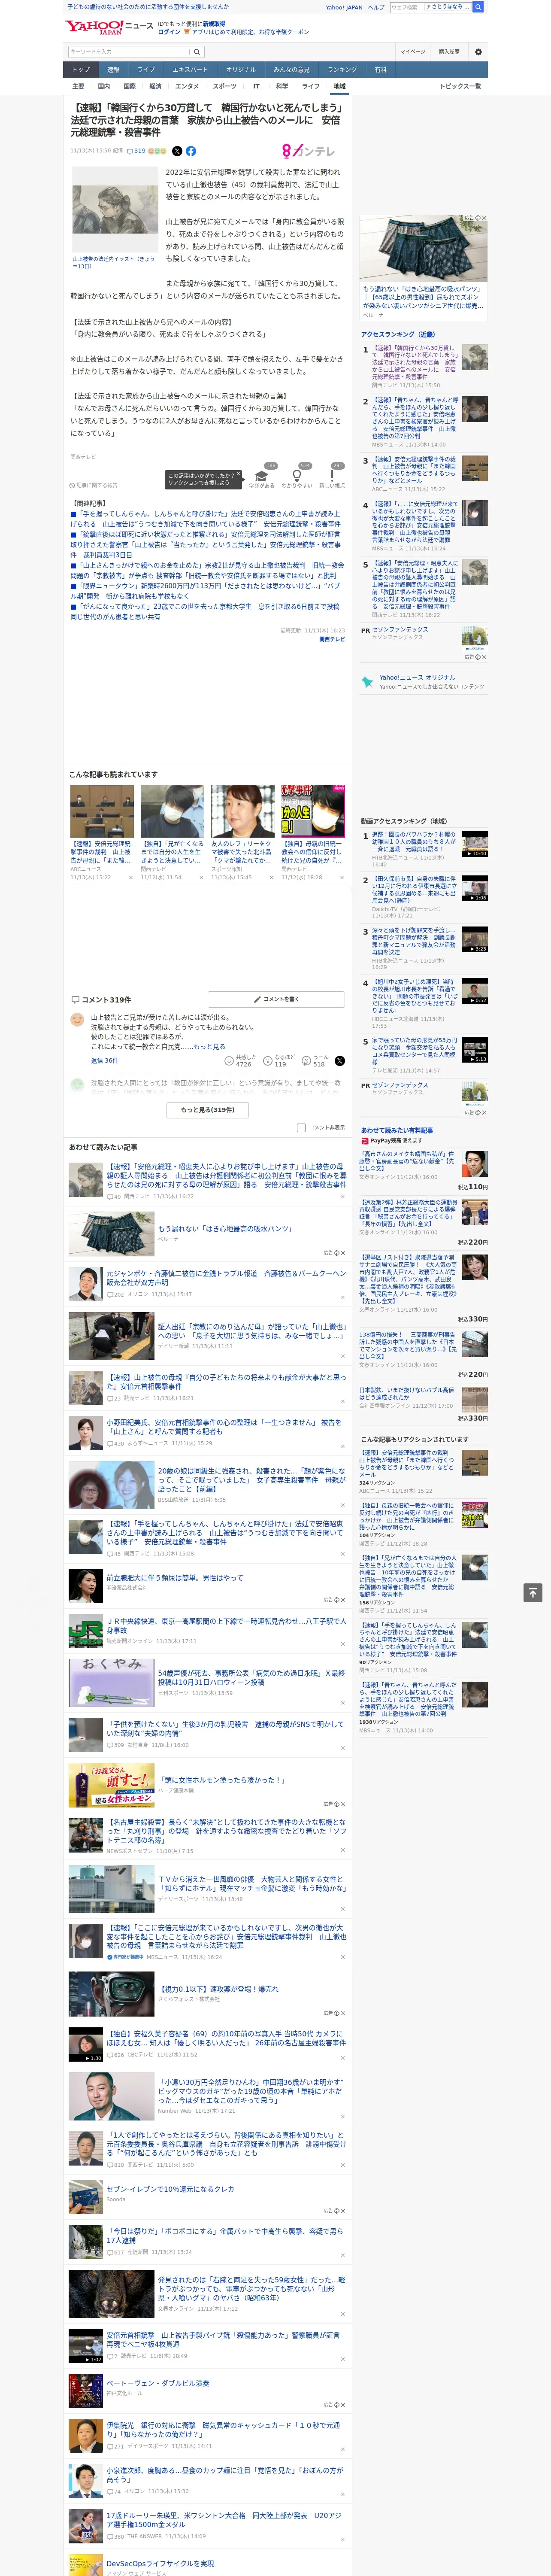Play the first regional ranking video (10:40)
551x2576 pixels.
[475, 843]
